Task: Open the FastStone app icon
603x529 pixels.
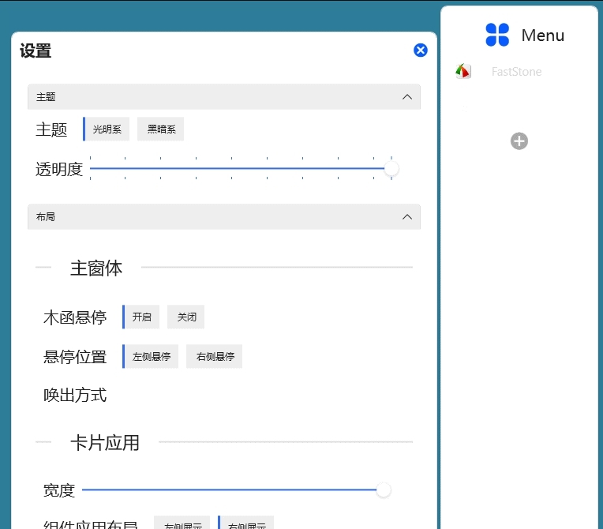Action: (x=463, y=71)
